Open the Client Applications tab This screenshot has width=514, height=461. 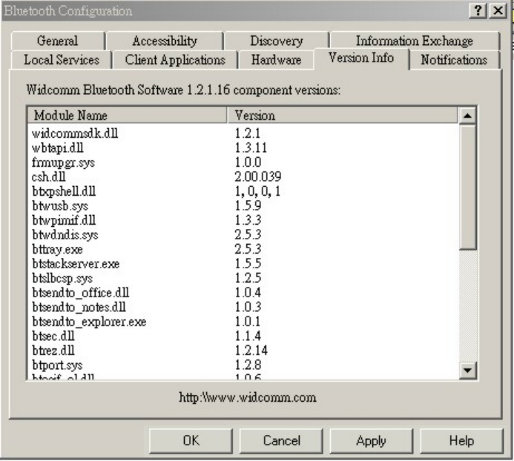pos(175,59)
